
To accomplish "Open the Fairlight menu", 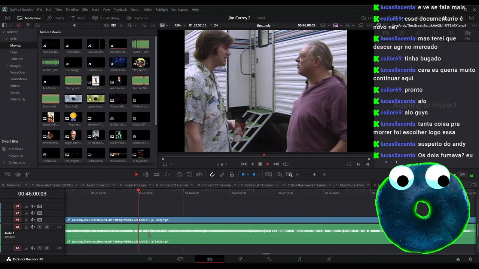I will (x=162, y=9).
